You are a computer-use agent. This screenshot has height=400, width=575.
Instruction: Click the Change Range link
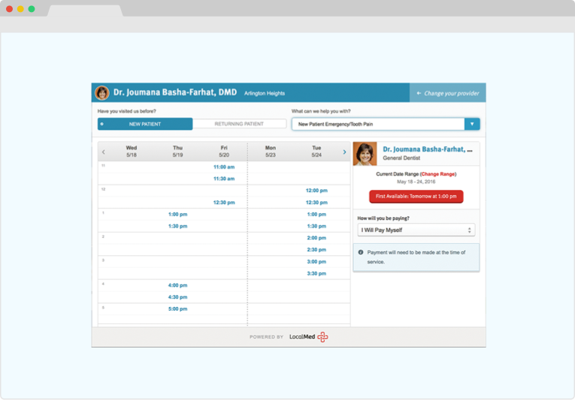pyautogui.click(x=438, y=174)
